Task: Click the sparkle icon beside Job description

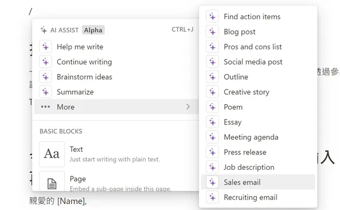Action: pos(212,167)
